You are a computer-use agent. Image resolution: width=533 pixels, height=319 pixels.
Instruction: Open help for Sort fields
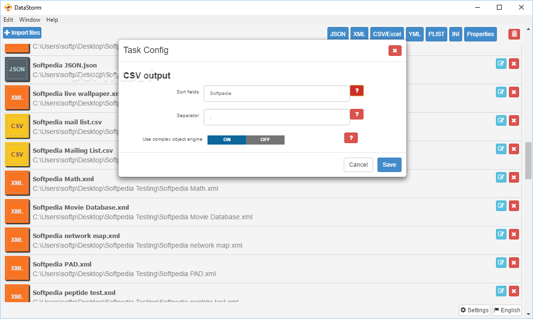coord(357,91)
